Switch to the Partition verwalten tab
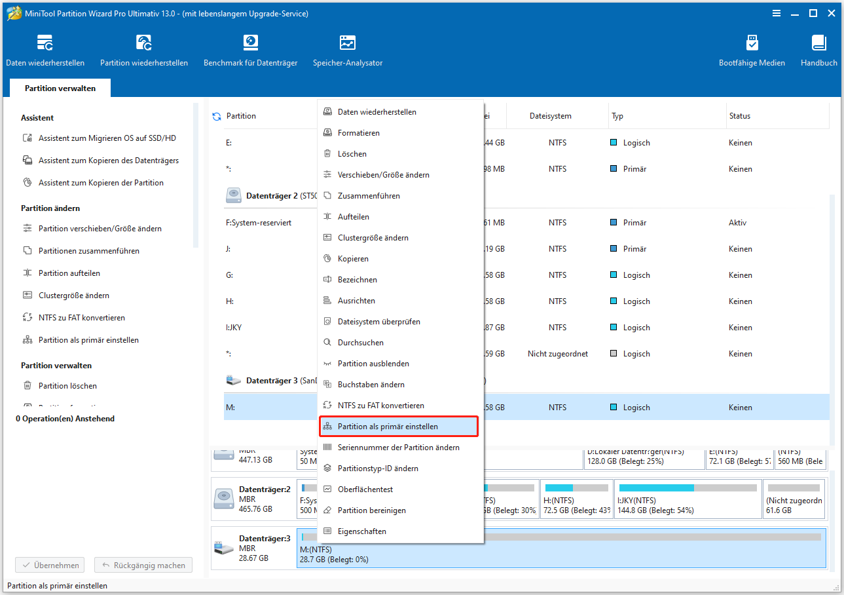 point(60,88)
